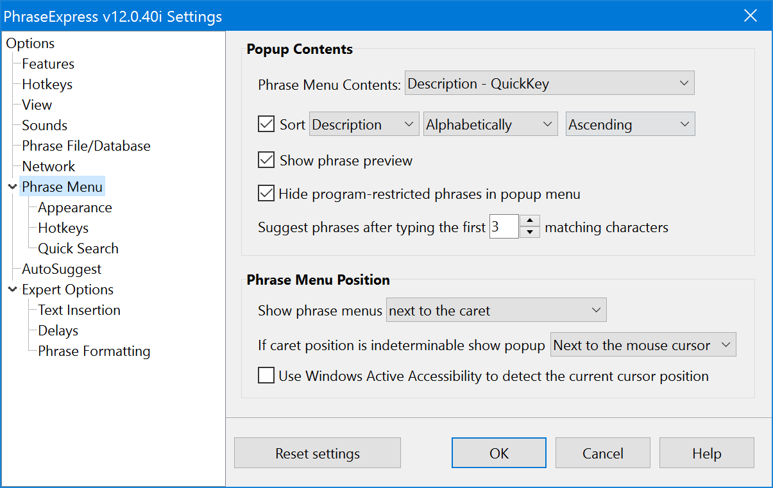Select Network in the options tree
773x488 pixels.
[48, 167]
